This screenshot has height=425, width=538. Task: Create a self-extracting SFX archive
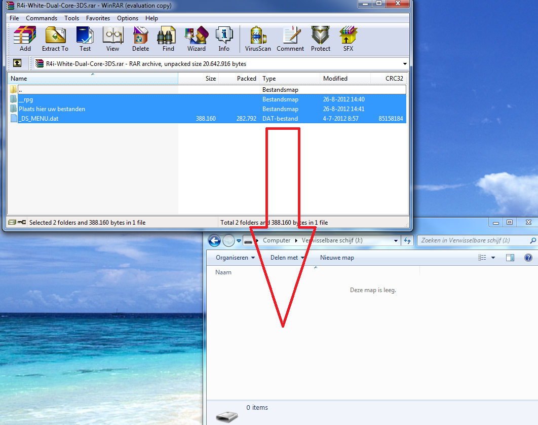click(x=348, y=39)
